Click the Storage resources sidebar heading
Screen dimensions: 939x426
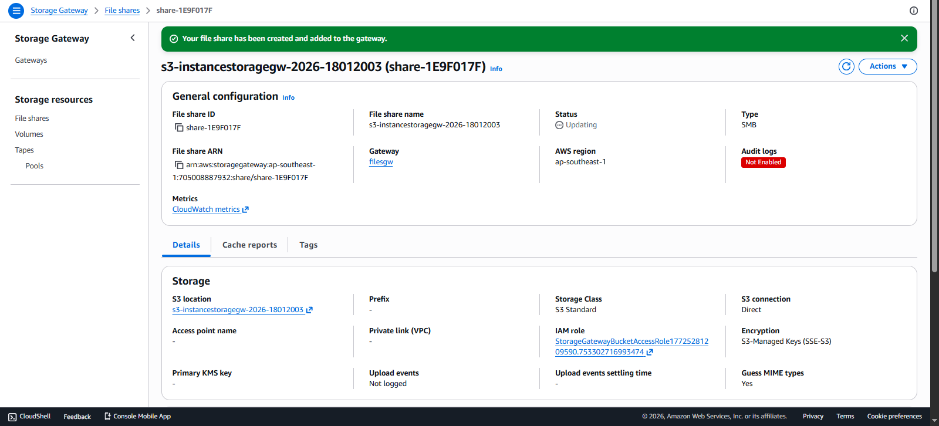pyautogui.click(x=54, y=100)
